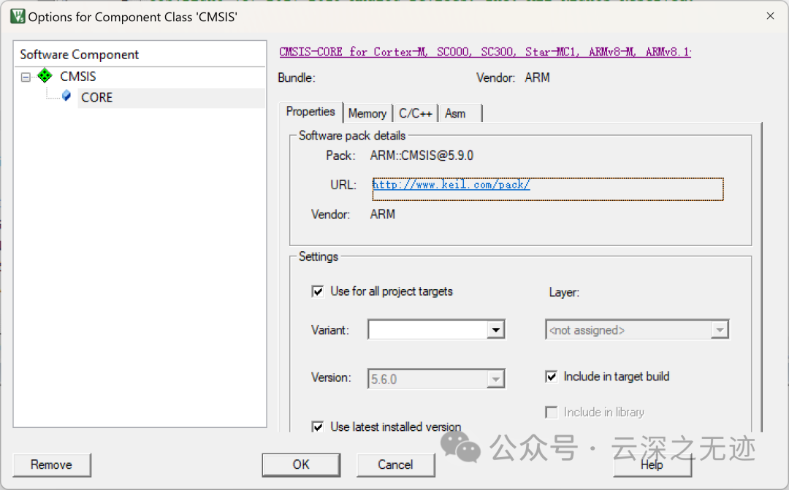This screenshot has height=490, width=789.
Task: Click the Cancel button
Action: coord(395,465)
